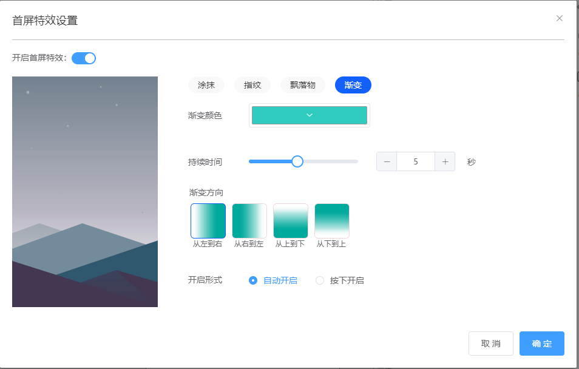The image size is (579, 369).
Task: Close the 首屏特效设置 dialog with X icon
Action: pyautogui.click(x=560, y=18)
